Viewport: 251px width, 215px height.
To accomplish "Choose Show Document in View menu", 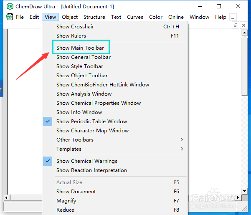I will point(115,192).
